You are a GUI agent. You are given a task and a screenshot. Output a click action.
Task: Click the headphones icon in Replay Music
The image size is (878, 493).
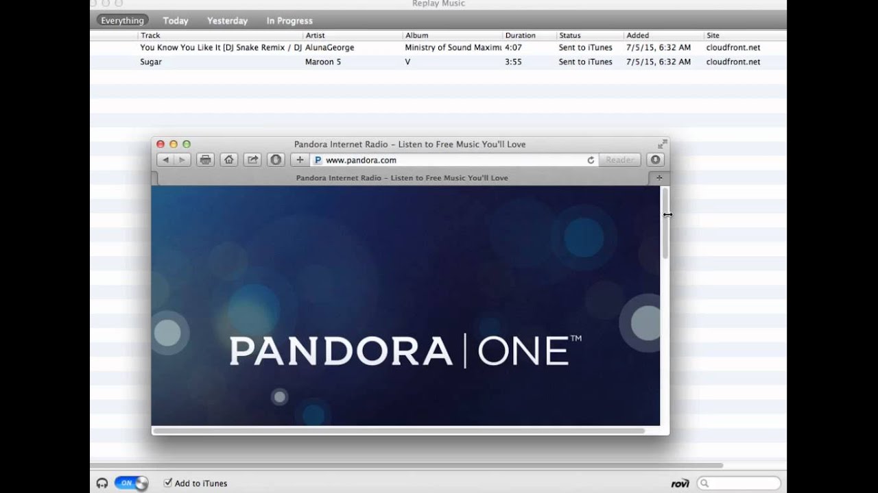coord(102,483)
